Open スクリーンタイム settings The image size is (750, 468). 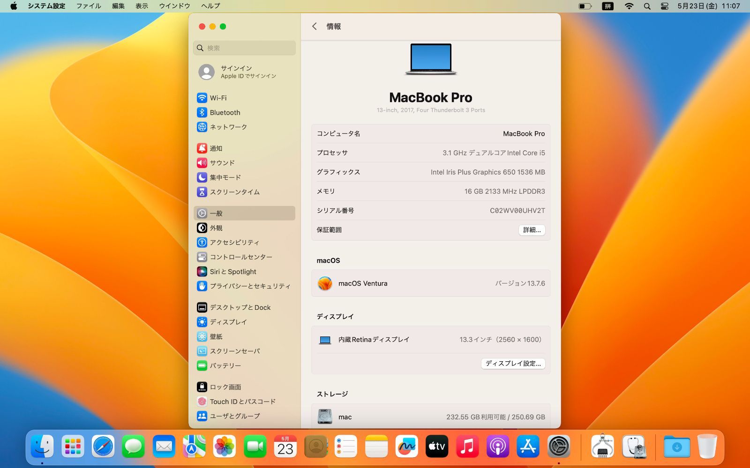244,192
